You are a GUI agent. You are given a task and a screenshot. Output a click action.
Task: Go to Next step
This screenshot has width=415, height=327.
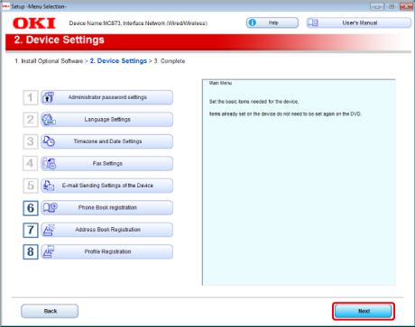tap(364, 311)
